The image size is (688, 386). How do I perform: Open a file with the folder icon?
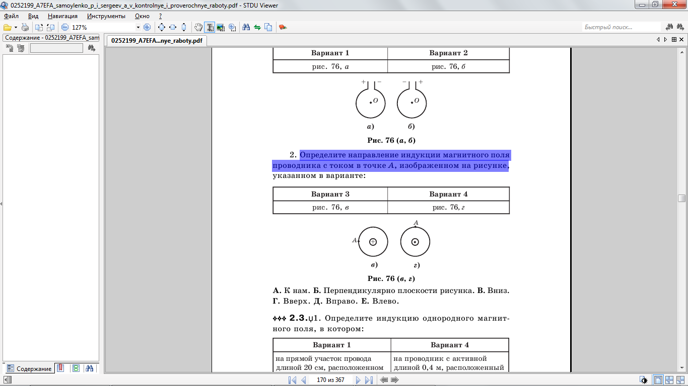(x=7, y=27)
